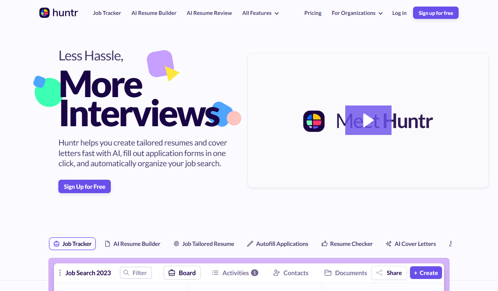
Task: Click the briefcase icon on Board button
Action: (172, 273)
